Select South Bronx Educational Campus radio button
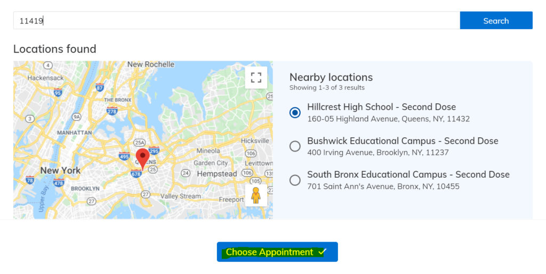 coord(295,180)
